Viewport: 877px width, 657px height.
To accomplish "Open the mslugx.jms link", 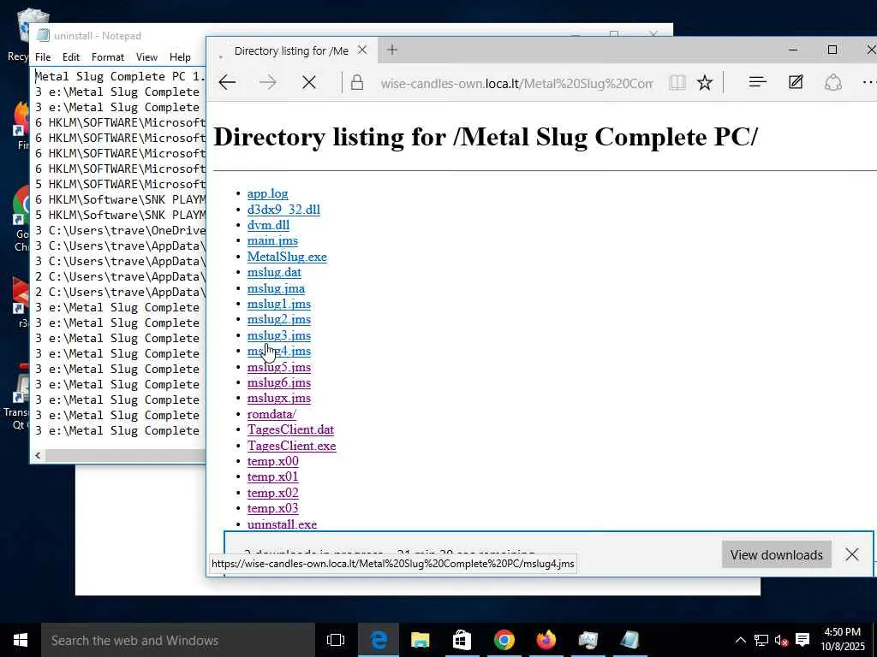I will pos(278,399).
